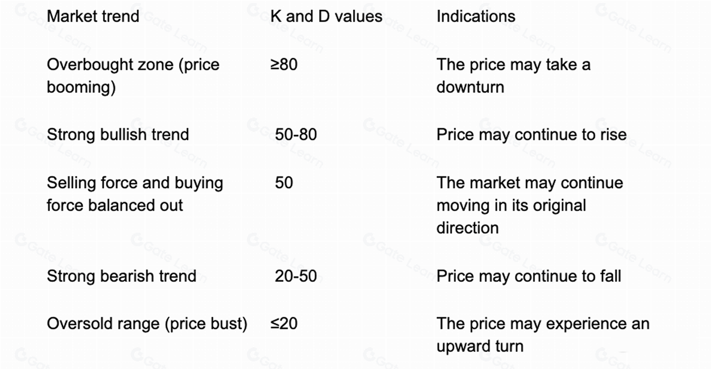This screenshot has width=711, height=369.
Task: Click "The price may experience an upward turn"
Action: (x=543, y=334)
